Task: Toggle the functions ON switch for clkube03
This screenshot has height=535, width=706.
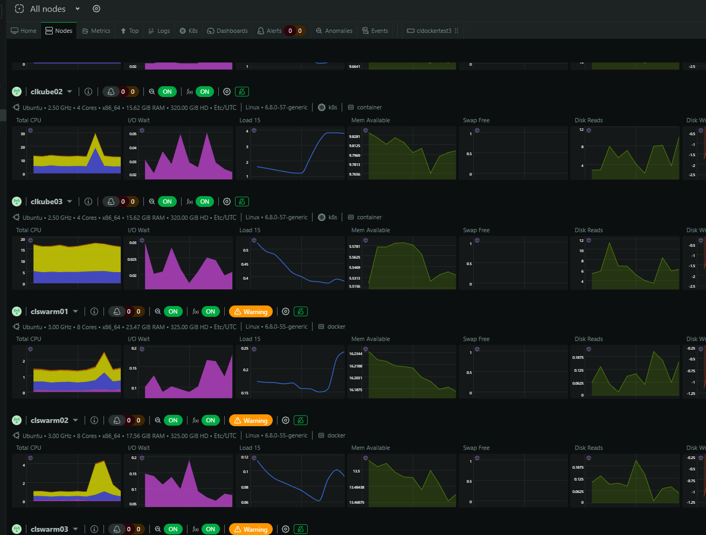Action: point(205,202)
